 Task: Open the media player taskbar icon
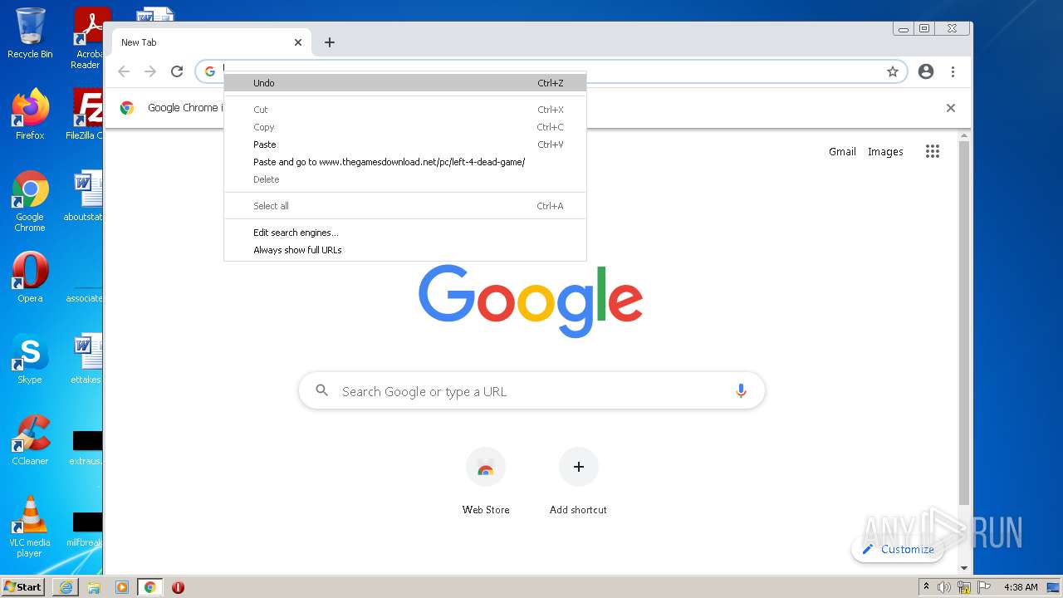pos(122,587)
